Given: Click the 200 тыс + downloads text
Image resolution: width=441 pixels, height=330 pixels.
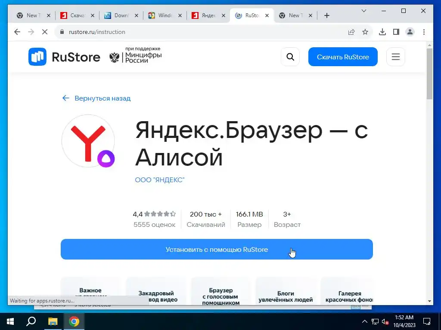Looking at the screenshot, I should click(x=206, y=214).
